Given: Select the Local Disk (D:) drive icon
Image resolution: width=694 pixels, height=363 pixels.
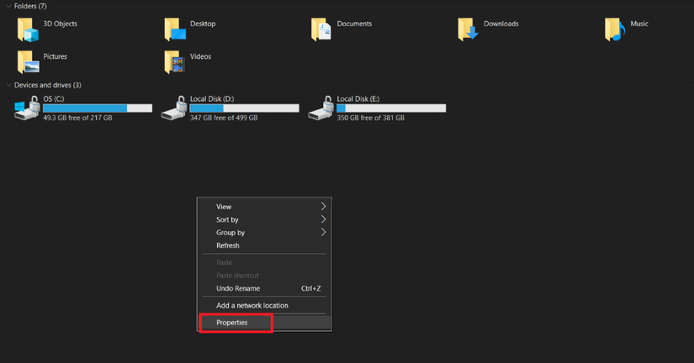Looking at the screenshot, I should (174, 108).
